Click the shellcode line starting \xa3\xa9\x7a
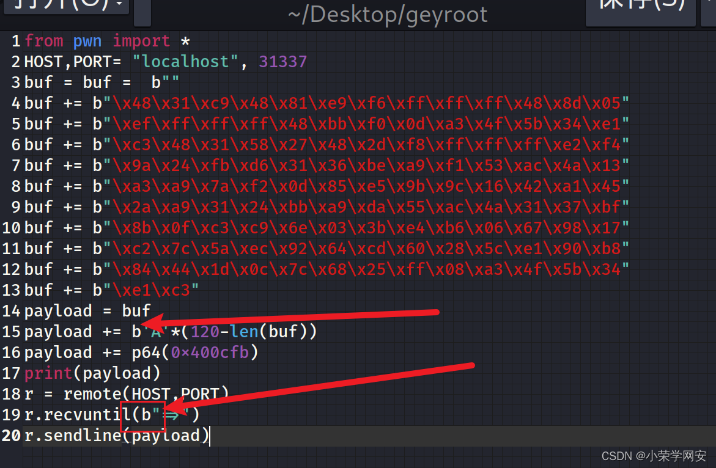 pyautogui.click(x=327, y=186)
